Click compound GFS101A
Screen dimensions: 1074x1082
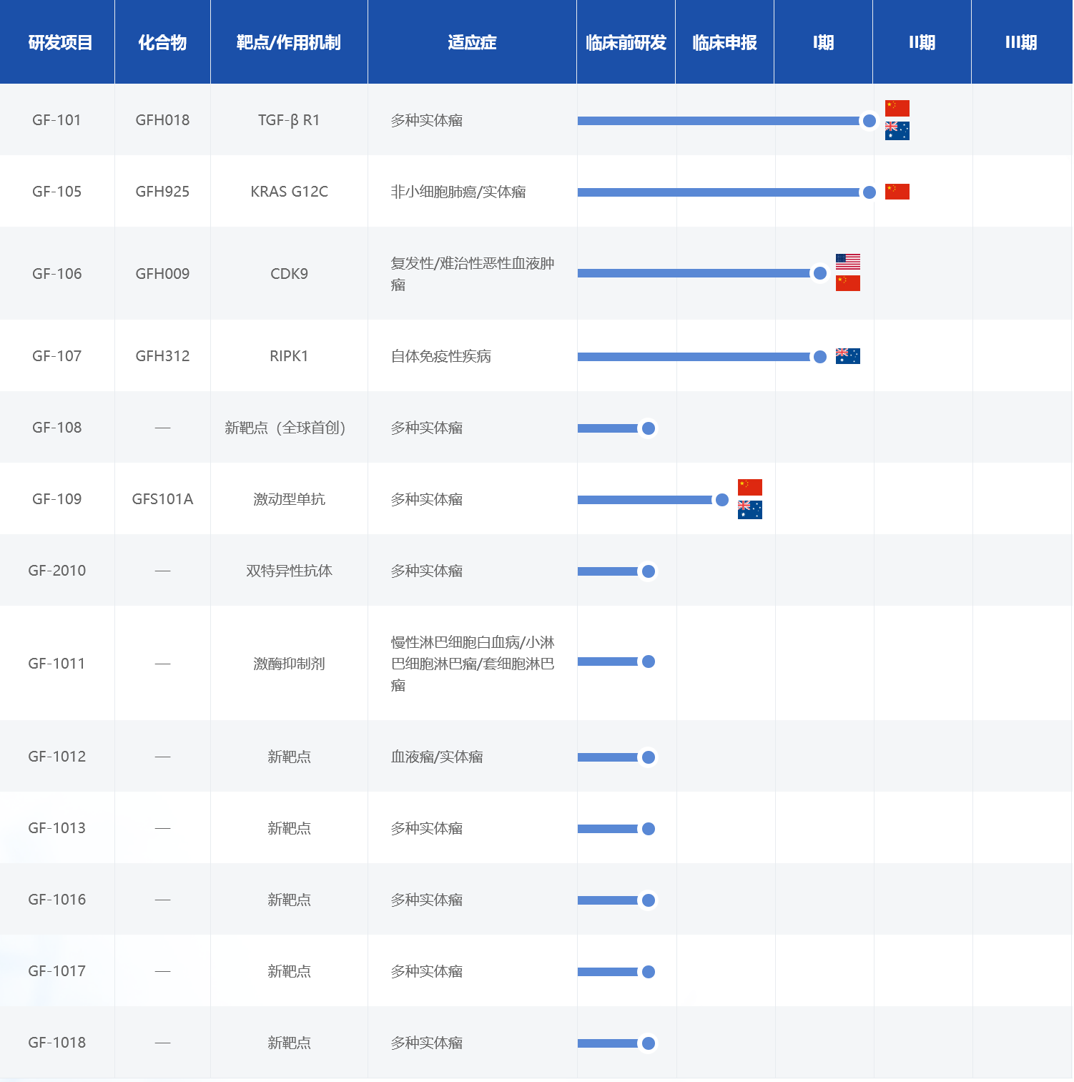point(162,499)
